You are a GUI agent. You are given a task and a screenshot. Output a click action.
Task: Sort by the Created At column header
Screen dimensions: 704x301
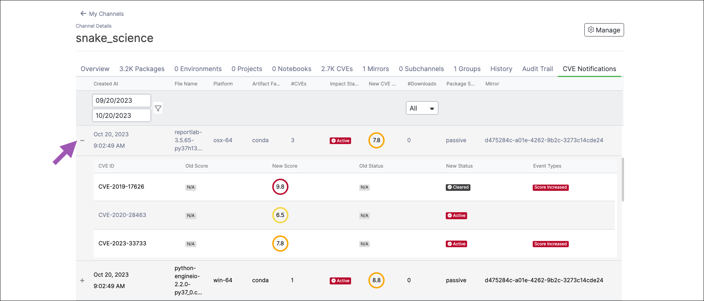[106, 84]
